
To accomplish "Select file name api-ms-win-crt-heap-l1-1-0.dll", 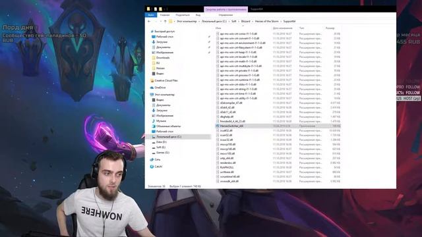I will (238, 52).
